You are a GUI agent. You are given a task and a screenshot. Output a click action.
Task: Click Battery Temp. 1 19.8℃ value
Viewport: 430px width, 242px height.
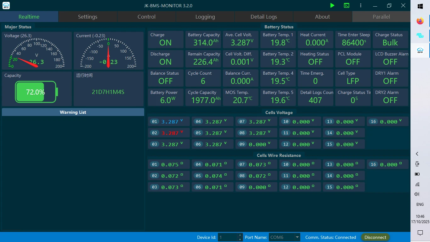coord(280,43)
